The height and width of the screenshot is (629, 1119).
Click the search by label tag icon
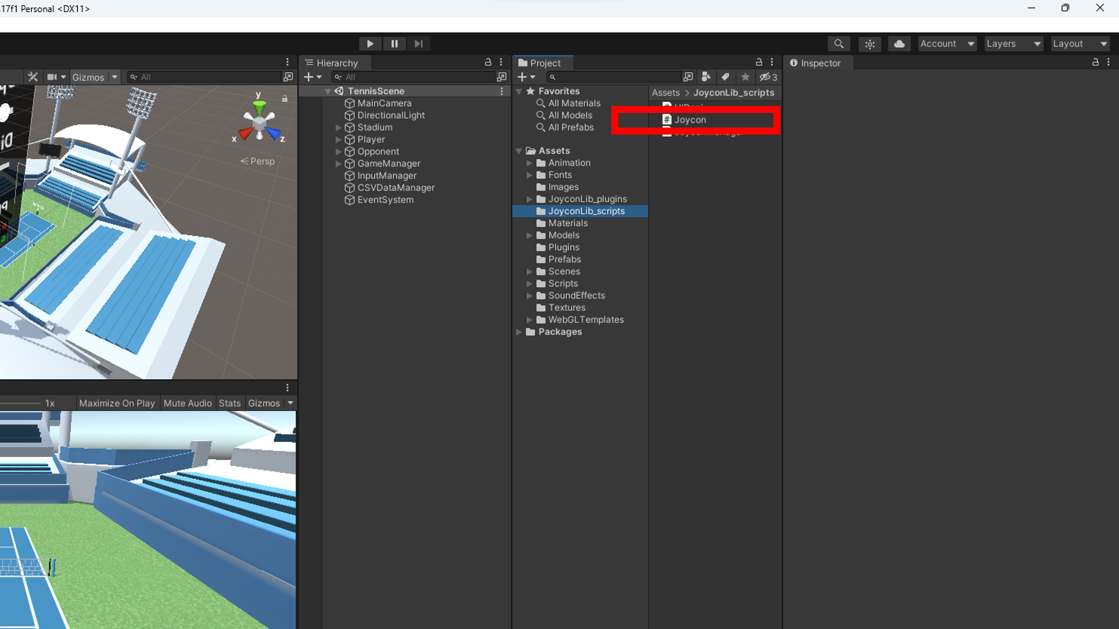click(725, 77)
